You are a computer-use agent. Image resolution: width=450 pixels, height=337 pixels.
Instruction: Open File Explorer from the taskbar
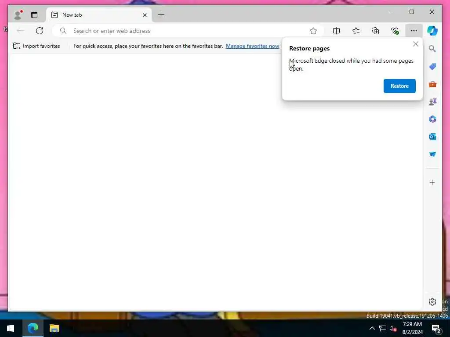pyautogui.click(x=54, y=328)
